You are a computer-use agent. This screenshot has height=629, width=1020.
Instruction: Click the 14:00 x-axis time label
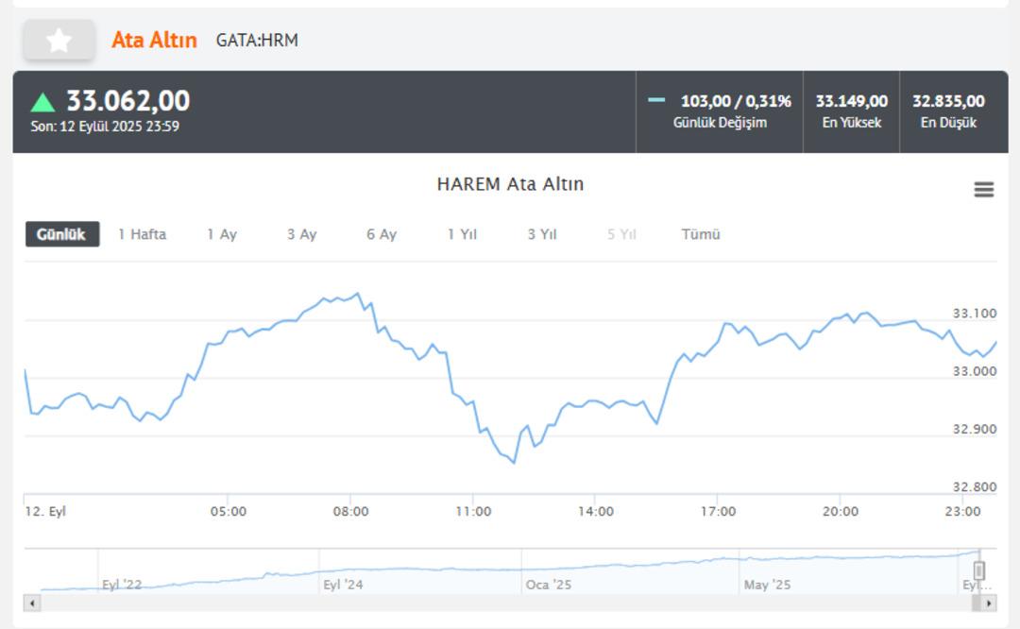595,511
